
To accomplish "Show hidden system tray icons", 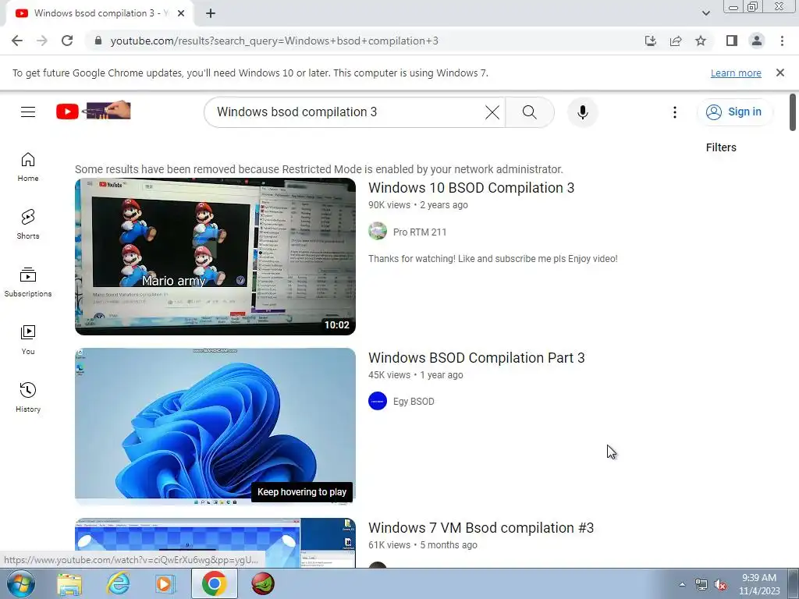I will [682, 584].
